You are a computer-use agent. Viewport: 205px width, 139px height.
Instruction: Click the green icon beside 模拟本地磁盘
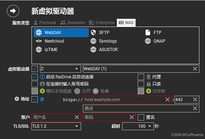pos(42,91)
